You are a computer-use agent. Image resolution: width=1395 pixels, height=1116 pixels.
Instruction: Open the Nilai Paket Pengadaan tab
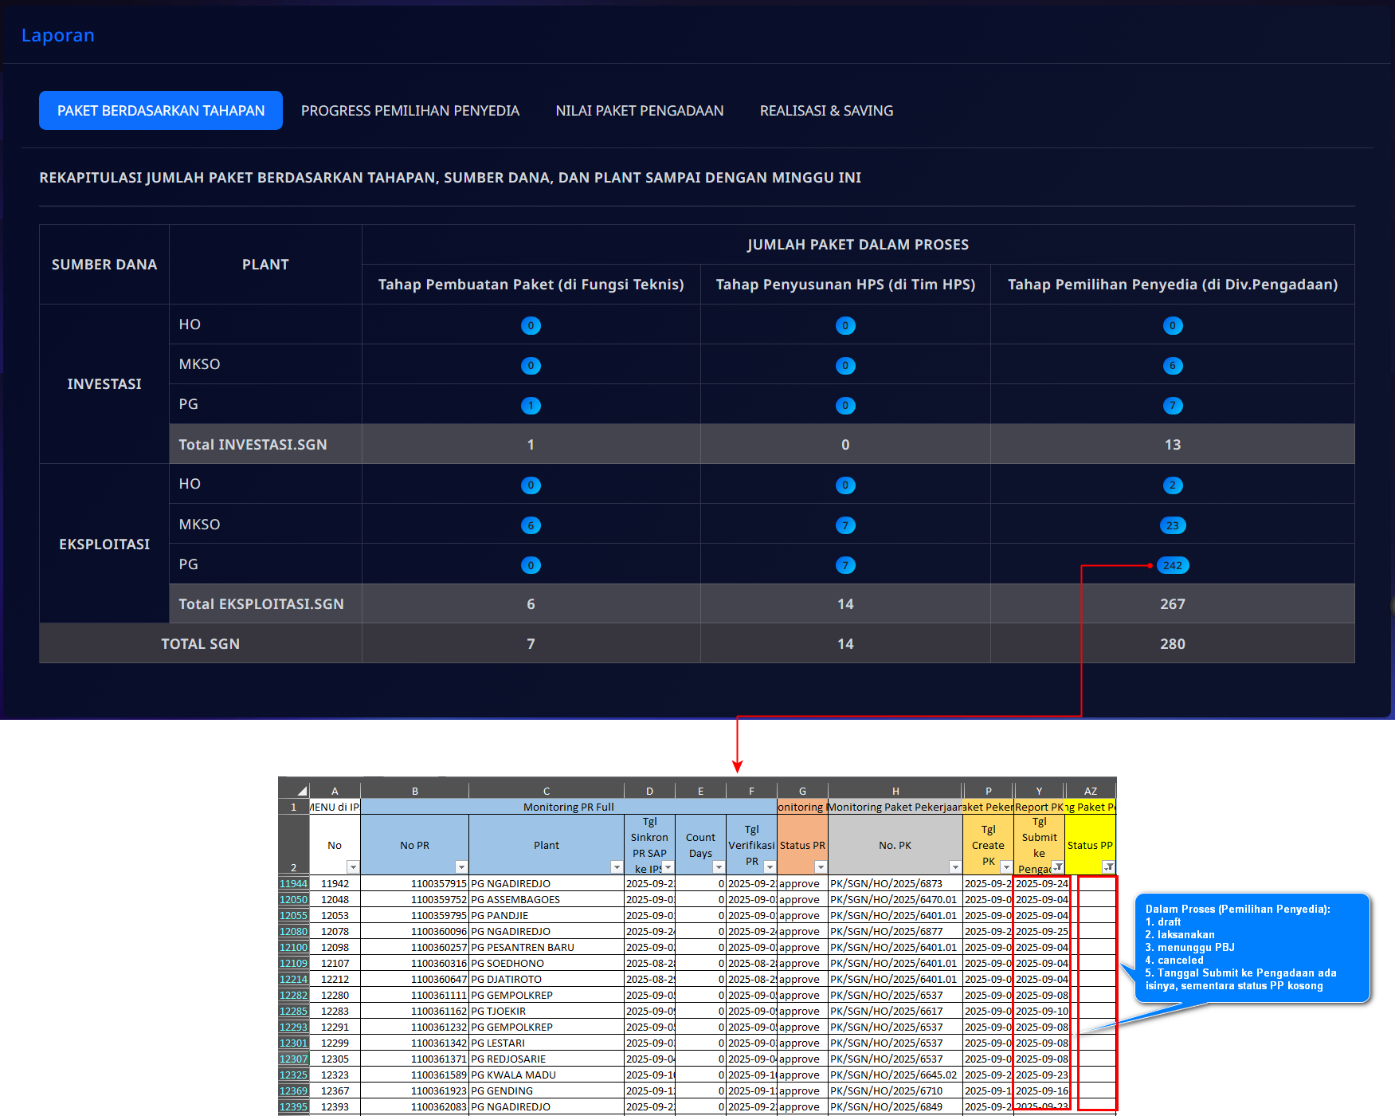click(x=639, y=111)
